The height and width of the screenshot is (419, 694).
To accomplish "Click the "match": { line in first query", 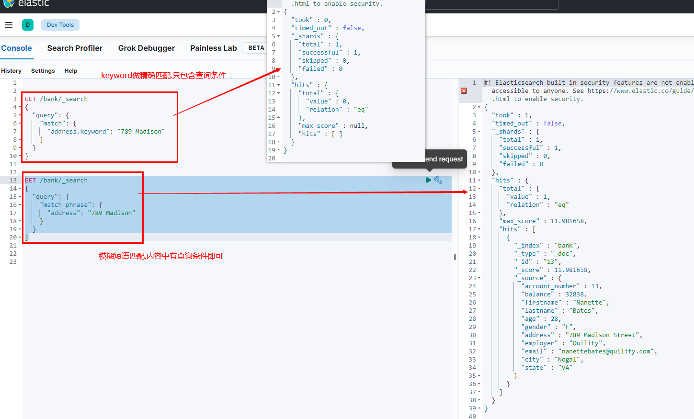I will (x=58, y=124).
